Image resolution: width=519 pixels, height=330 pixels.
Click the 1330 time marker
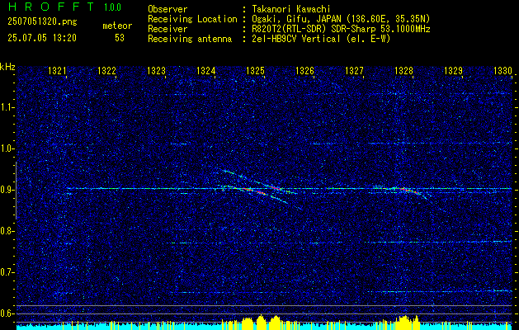tap(502, 71)
